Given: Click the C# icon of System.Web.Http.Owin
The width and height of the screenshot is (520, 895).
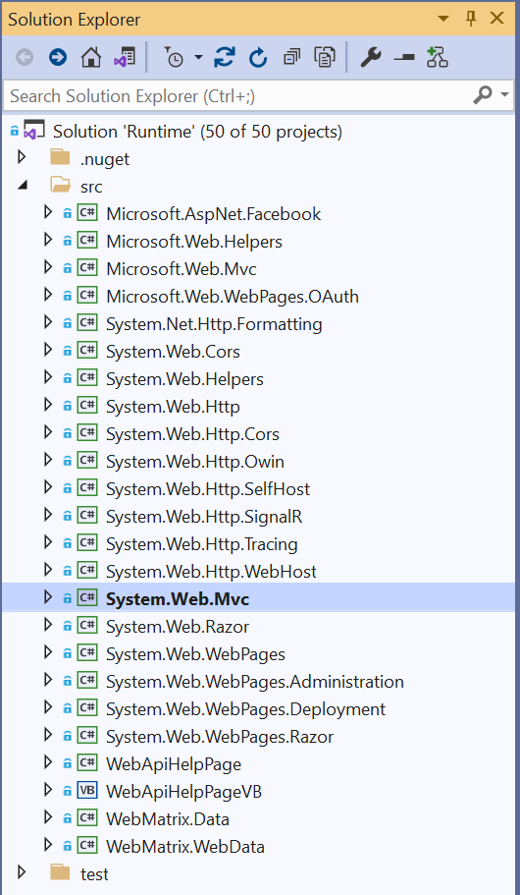Looking at the screenshot, I should (86, 461).
